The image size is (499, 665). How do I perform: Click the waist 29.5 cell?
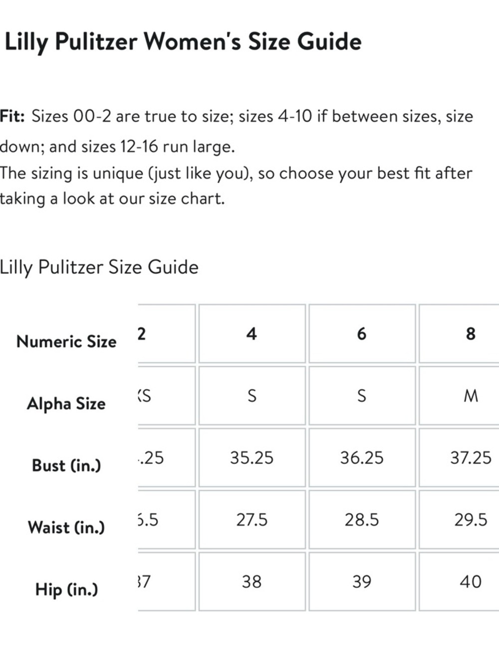pyautogui.click(x=459, y=519)
